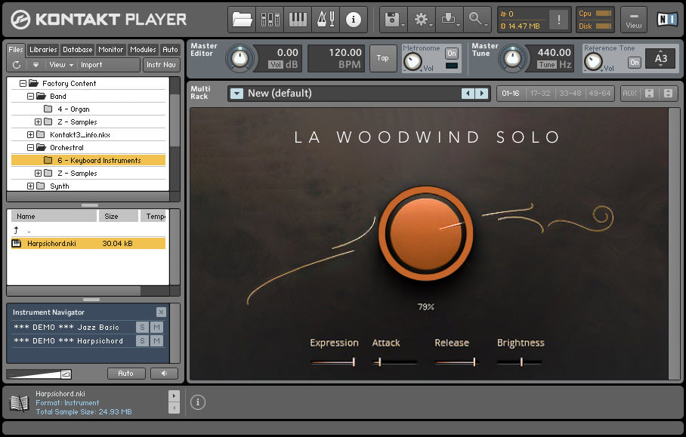Viewport: 686px width, 437px height.
Task: Open the save disk icon menu
Action: pos(393,20)
